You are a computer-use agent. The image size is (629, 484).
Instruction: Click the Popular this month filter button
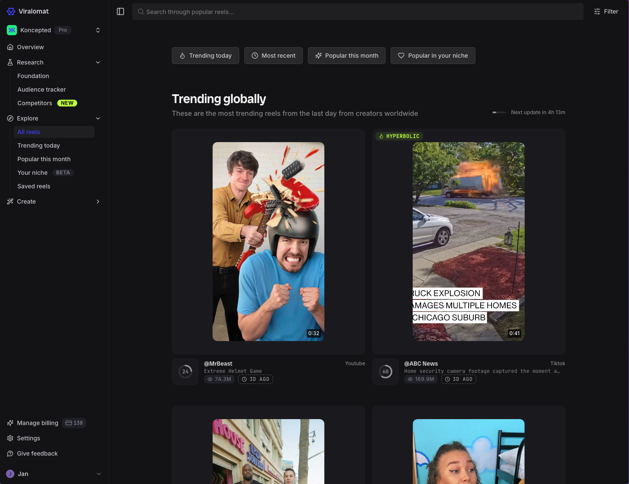[347, 56]
